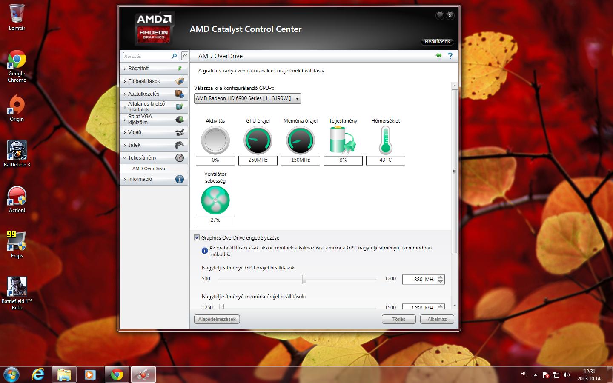
Task: Click the Teljesítmény gauge icon
Action: click(180, 158)
